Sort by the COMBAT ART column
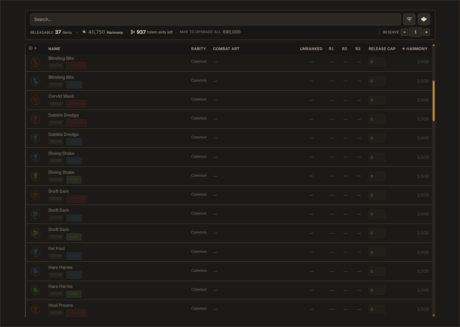 tap(226, 49)
